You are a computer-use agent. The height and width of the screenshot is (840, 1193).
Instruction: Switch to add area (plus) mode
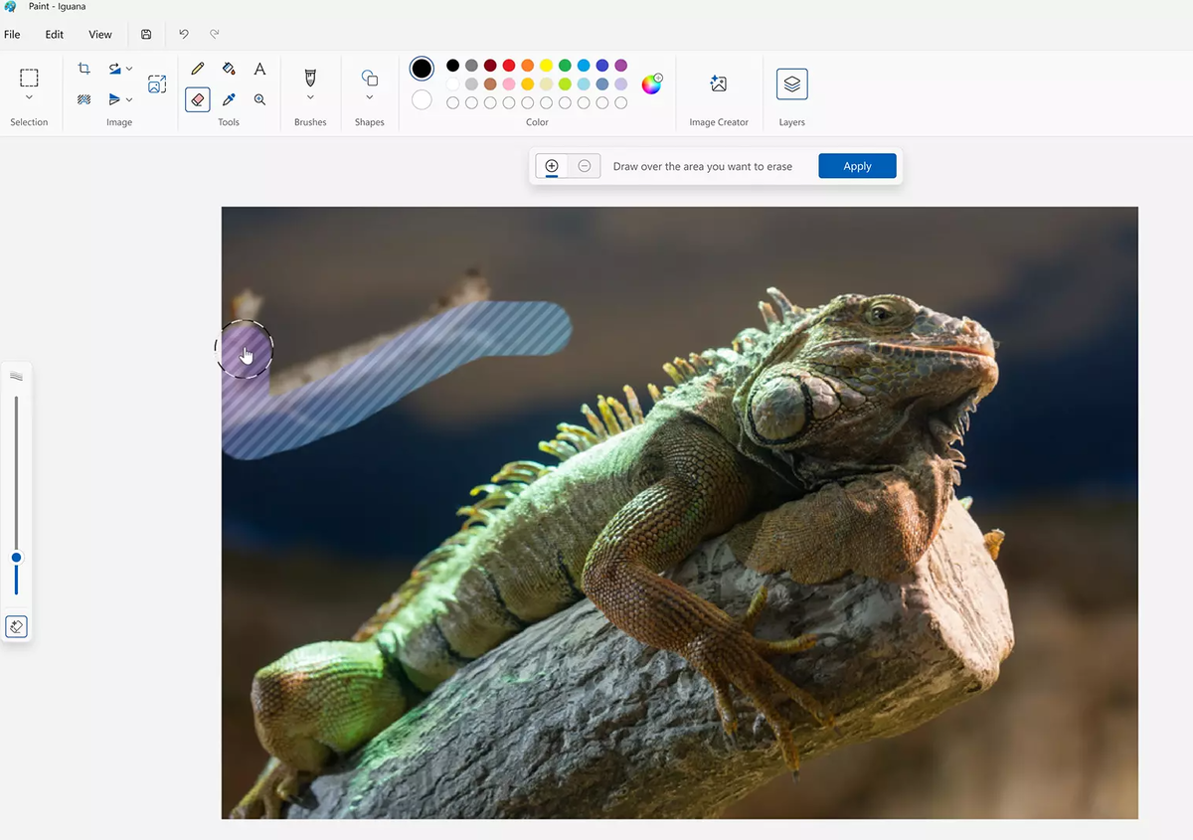tap(552, 166)
